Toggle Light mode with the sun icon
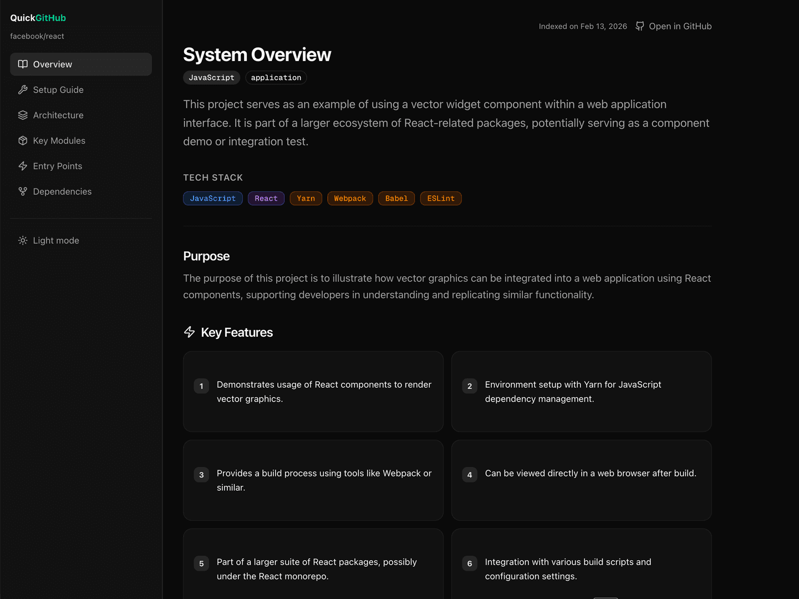Viewport: 799px width, 599px height. 23,240
